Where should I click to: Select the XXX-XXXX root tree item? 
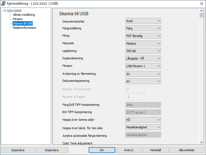pos(14,11)
